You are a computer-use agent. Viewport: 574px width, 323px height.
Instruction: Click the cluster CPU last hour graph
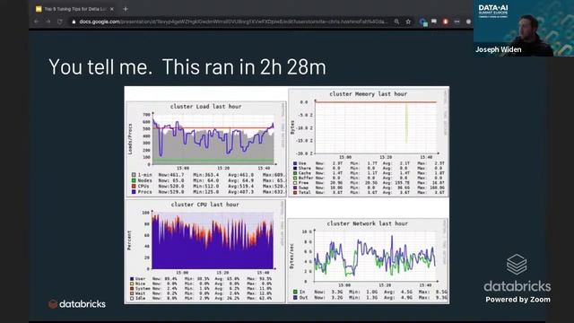pos(205,251)
